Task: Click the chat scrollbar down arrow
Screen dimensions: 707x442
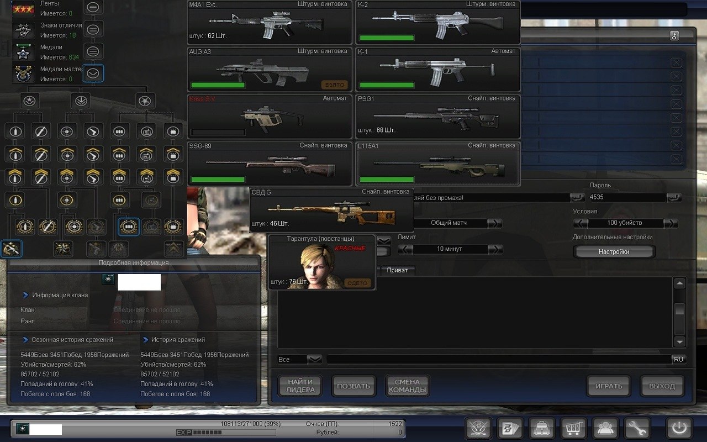Action: click(679, 341)
